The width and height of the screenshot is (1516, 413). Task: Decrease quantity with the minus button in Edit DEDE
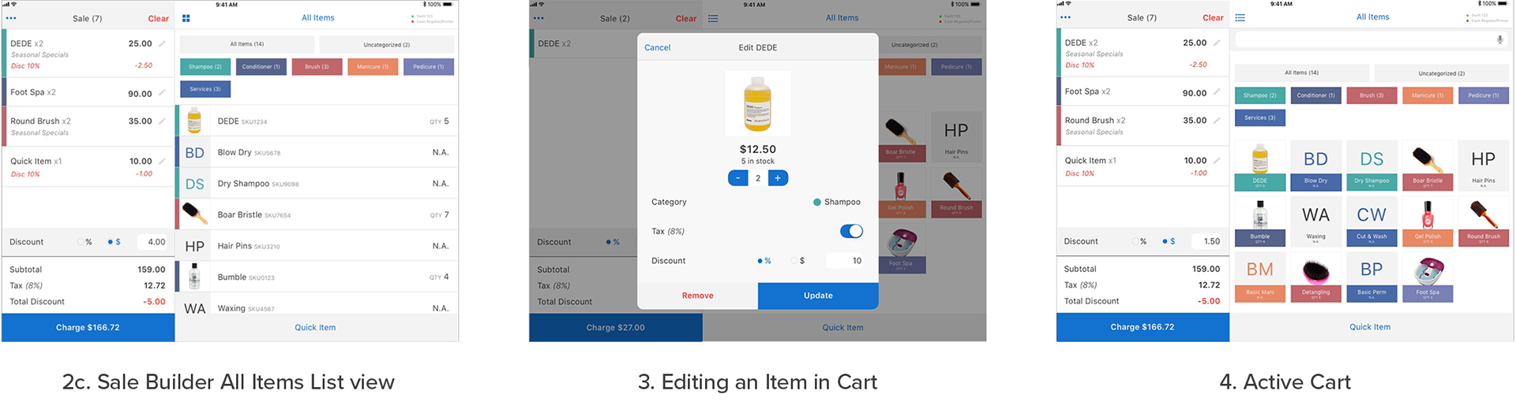(737, 178)
